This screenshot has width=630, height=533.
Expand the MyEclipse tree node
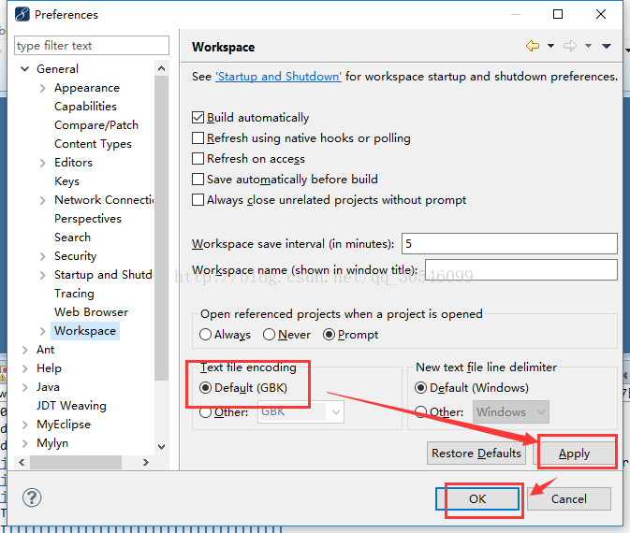click(25, 425)
